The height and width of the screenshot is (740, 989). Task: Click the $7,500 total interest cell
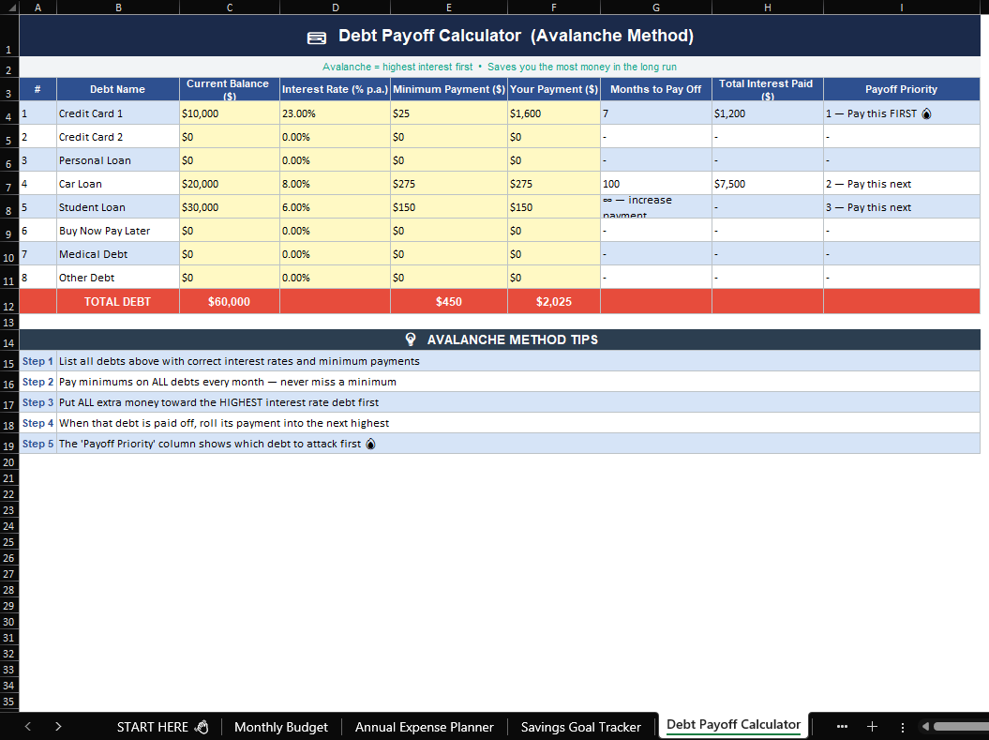pos(768,184)
